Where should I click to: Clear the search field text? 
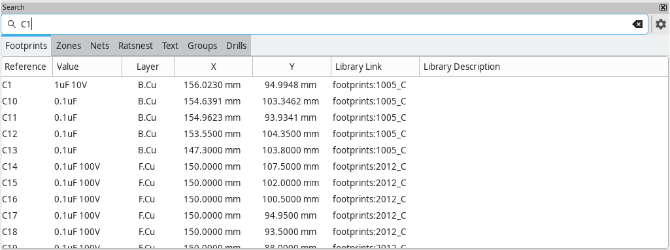click(x=637, y=24)
